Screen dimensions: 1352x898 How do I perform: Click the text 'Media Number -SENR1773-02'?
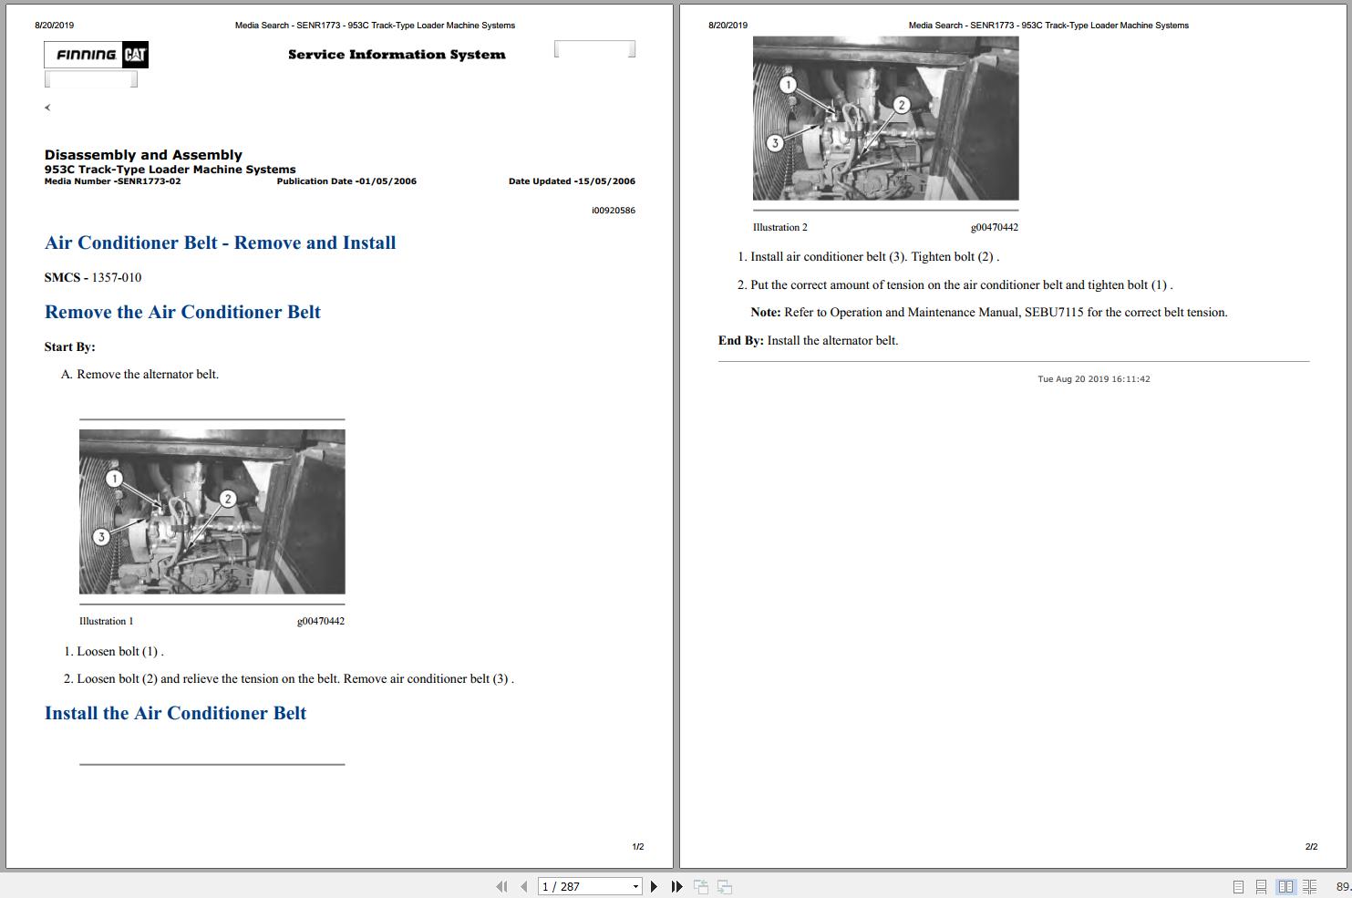(x=112, y=181)
